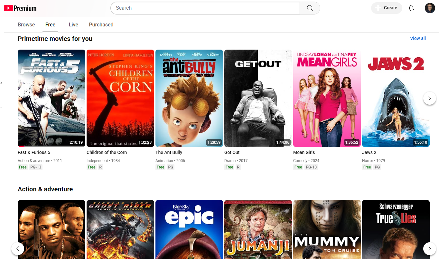Open the notifications bell
Image resolution: width=439 pixels, height=259 pixels.
411,8
